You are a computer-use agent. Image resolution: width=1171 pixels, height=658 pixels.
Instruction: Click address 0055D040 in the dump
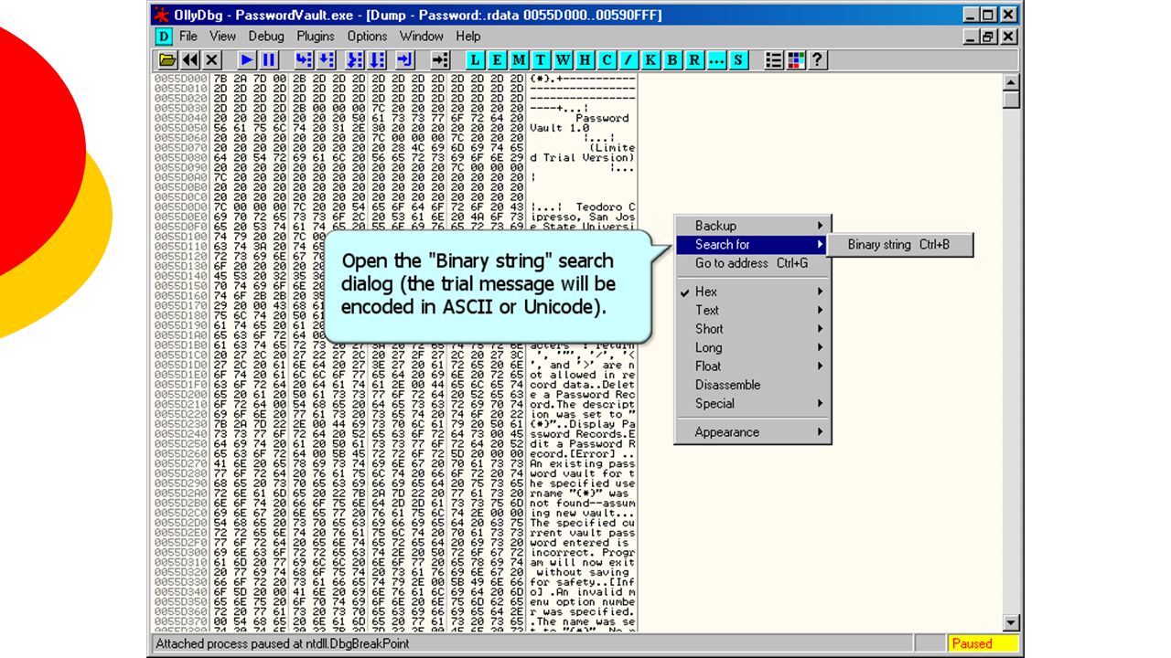[181, 118]
